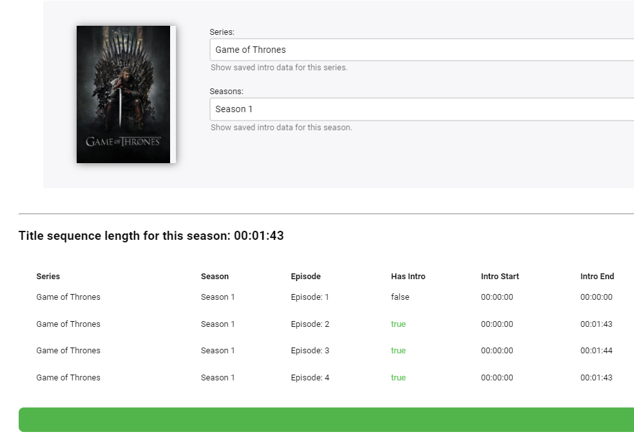This screenshot has height=441, width=634.
Task: Click Intro End 00:01:43 for Episode 4
Action: click(597, 377)
